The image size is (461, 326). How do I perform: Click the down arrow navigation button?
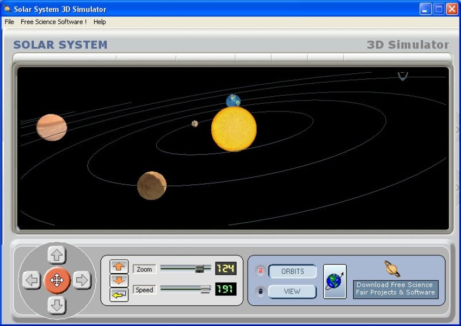(x=57, y=305)
